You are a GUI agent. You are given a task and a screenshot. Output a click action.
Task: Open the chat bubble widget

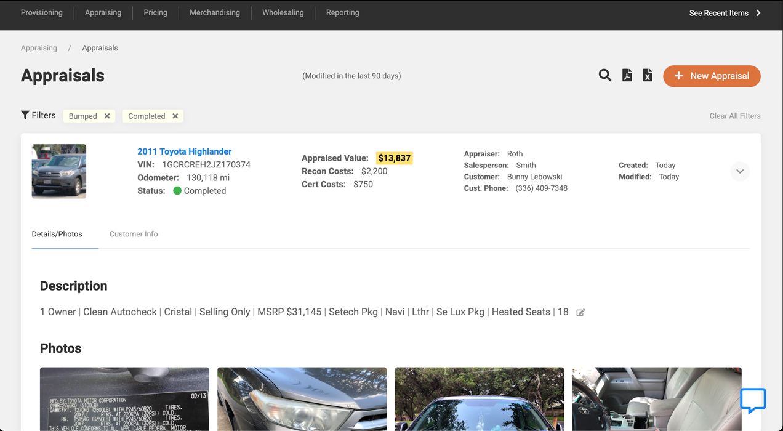tap(753, 401)
